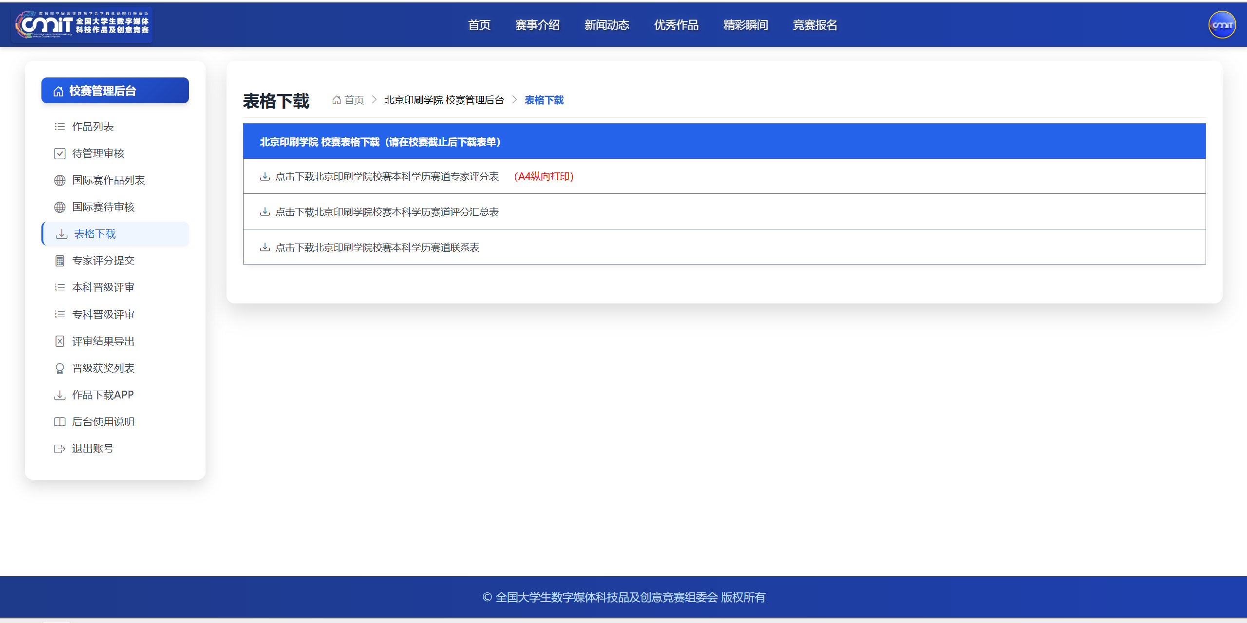Go to 国际赛待审核 in sidebar
Screen dimensions: 1247x623
115,207
